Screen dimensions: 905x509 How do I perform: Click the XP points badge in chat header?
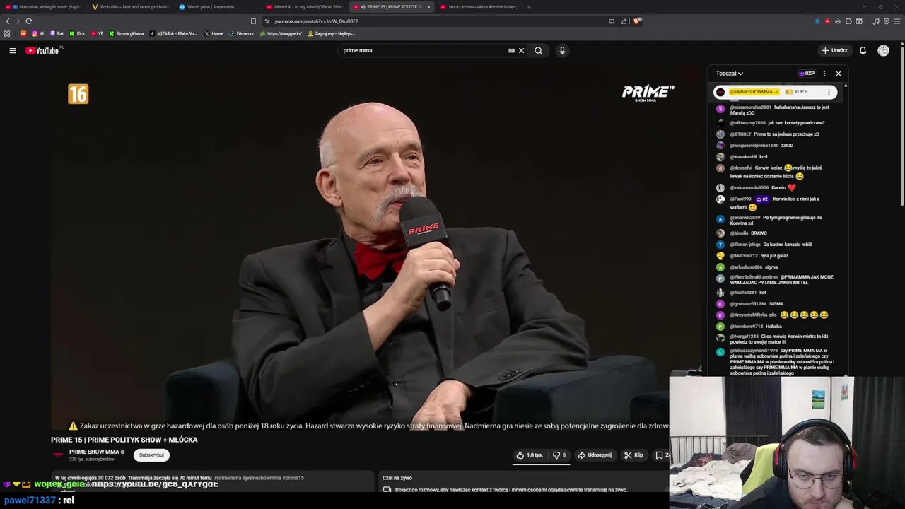(x=807, y=74)
